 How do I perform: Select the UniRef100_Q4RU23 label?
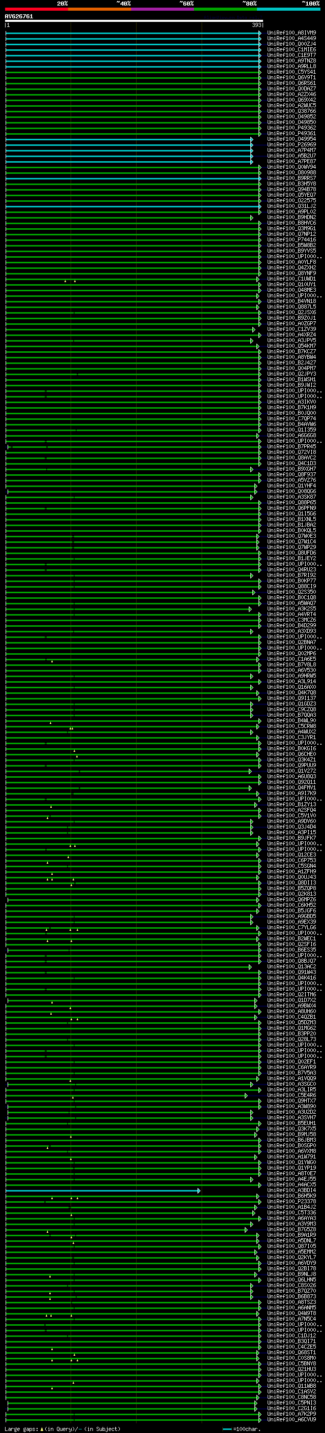(x=291, y=570)
